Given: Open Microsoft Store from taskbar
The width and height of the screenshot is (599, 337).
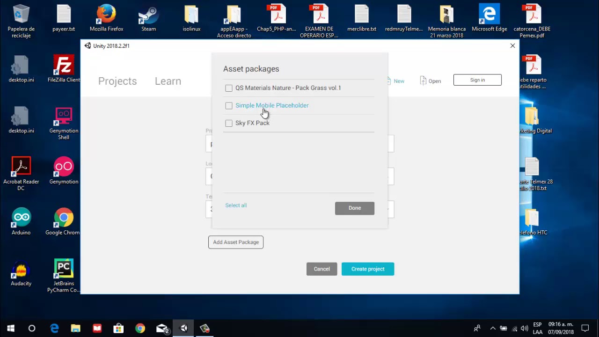Looking at the screenshot, I should coord(118,328).
